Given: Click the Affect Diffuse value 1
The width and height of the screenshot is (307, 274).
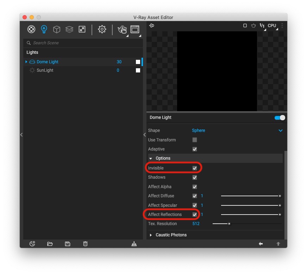Looking at the screenshot, I should [x=202, y=196].
